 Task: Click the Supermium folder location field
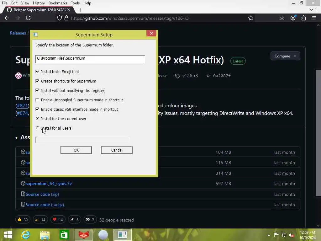tap(90, 59)
